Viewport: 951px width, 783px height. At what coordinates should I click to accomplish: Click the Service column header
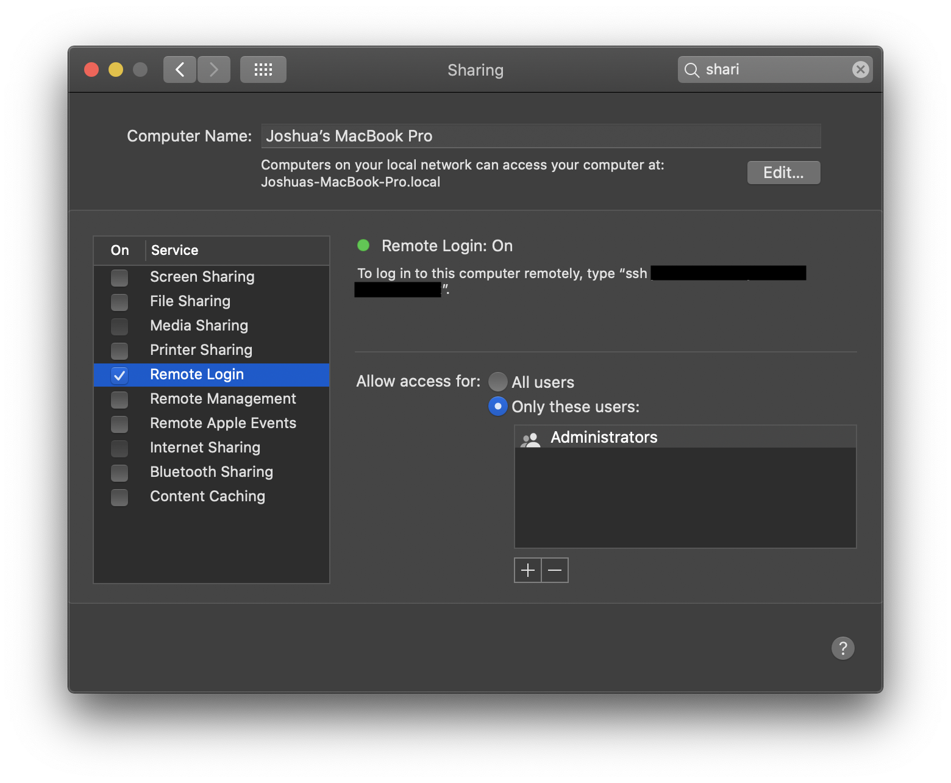(237, 250)
